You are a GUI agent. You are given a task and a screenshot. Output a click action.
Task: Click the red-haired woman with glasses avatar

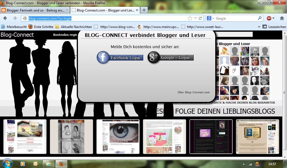254,61
